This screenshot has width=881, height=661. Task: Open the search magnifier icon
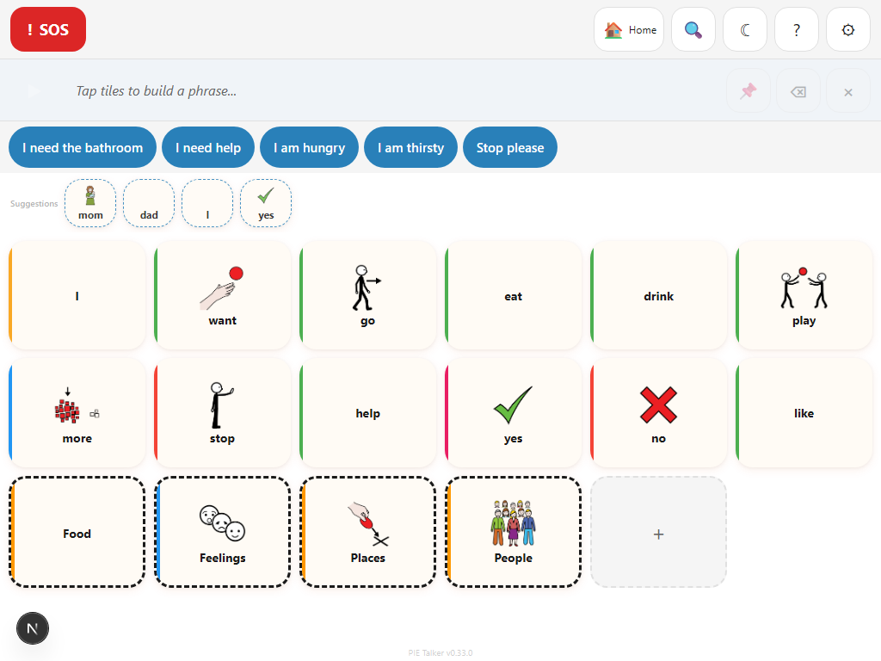(693, 30)
